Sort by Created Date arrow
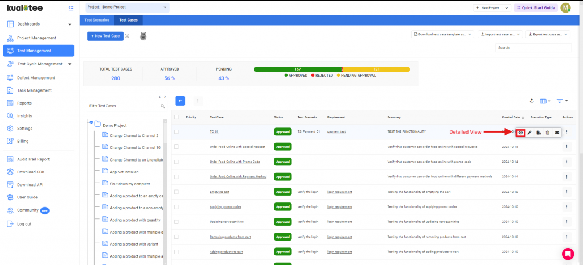The image size is (583, 265). [523, 117]
